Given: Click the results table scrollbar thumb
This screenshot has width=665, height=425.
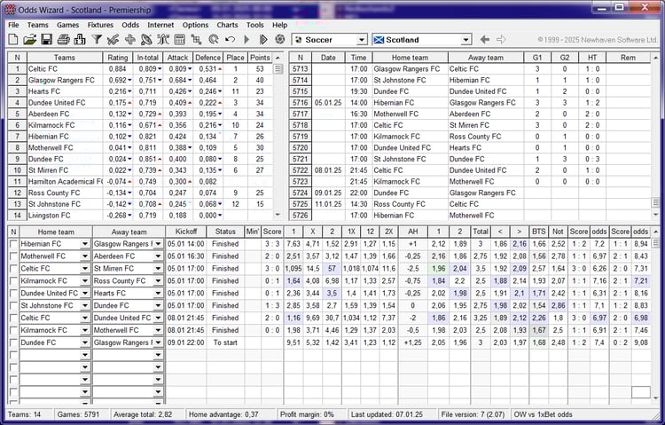Looking at the screenshot, I should coord(655,203).
